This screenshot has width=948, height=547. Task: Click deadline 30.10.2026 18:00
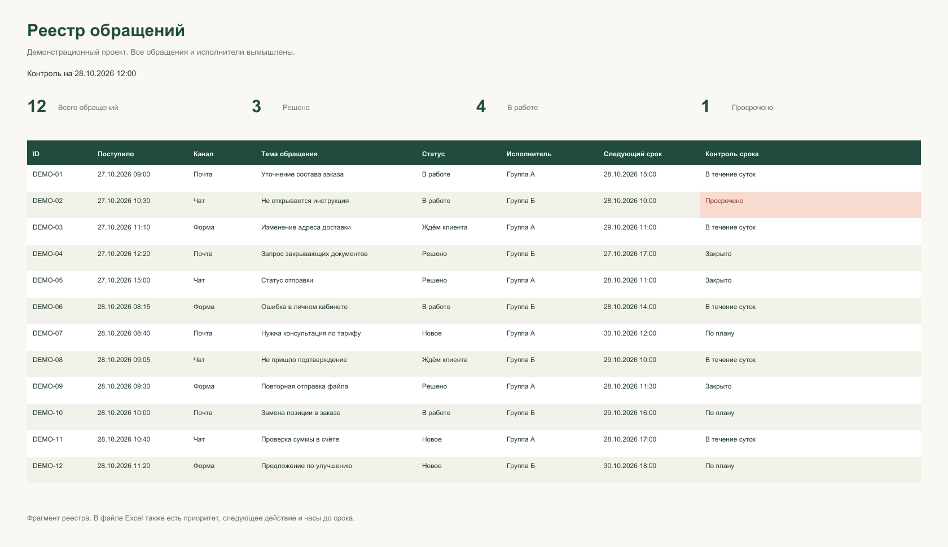630,466
